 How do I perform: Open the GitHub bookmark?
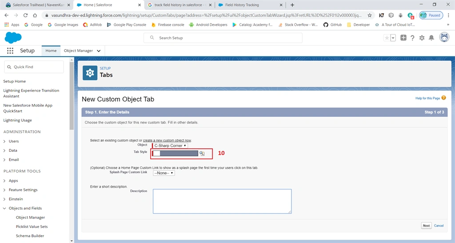(332, 25)
